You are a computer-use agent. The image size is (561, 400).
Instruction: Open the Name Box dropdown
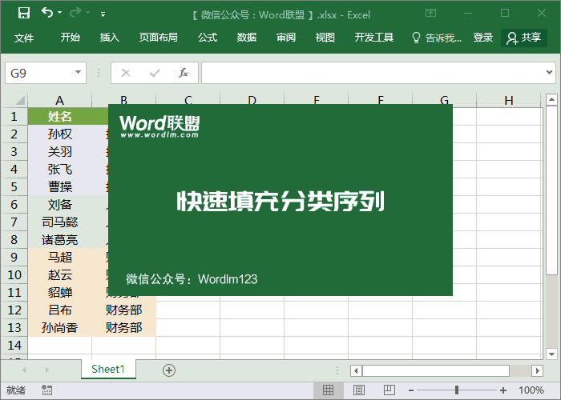pyautogui.click(x=79, y=73)
